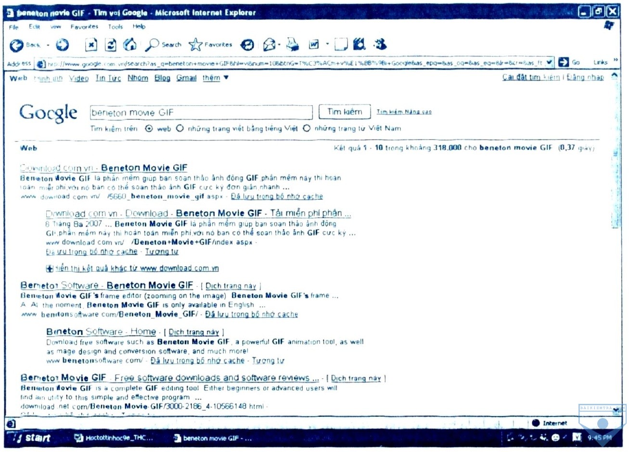Click the Forward arrow toolbar icon
The image size is (629, 452).
(x=62, y=45)
